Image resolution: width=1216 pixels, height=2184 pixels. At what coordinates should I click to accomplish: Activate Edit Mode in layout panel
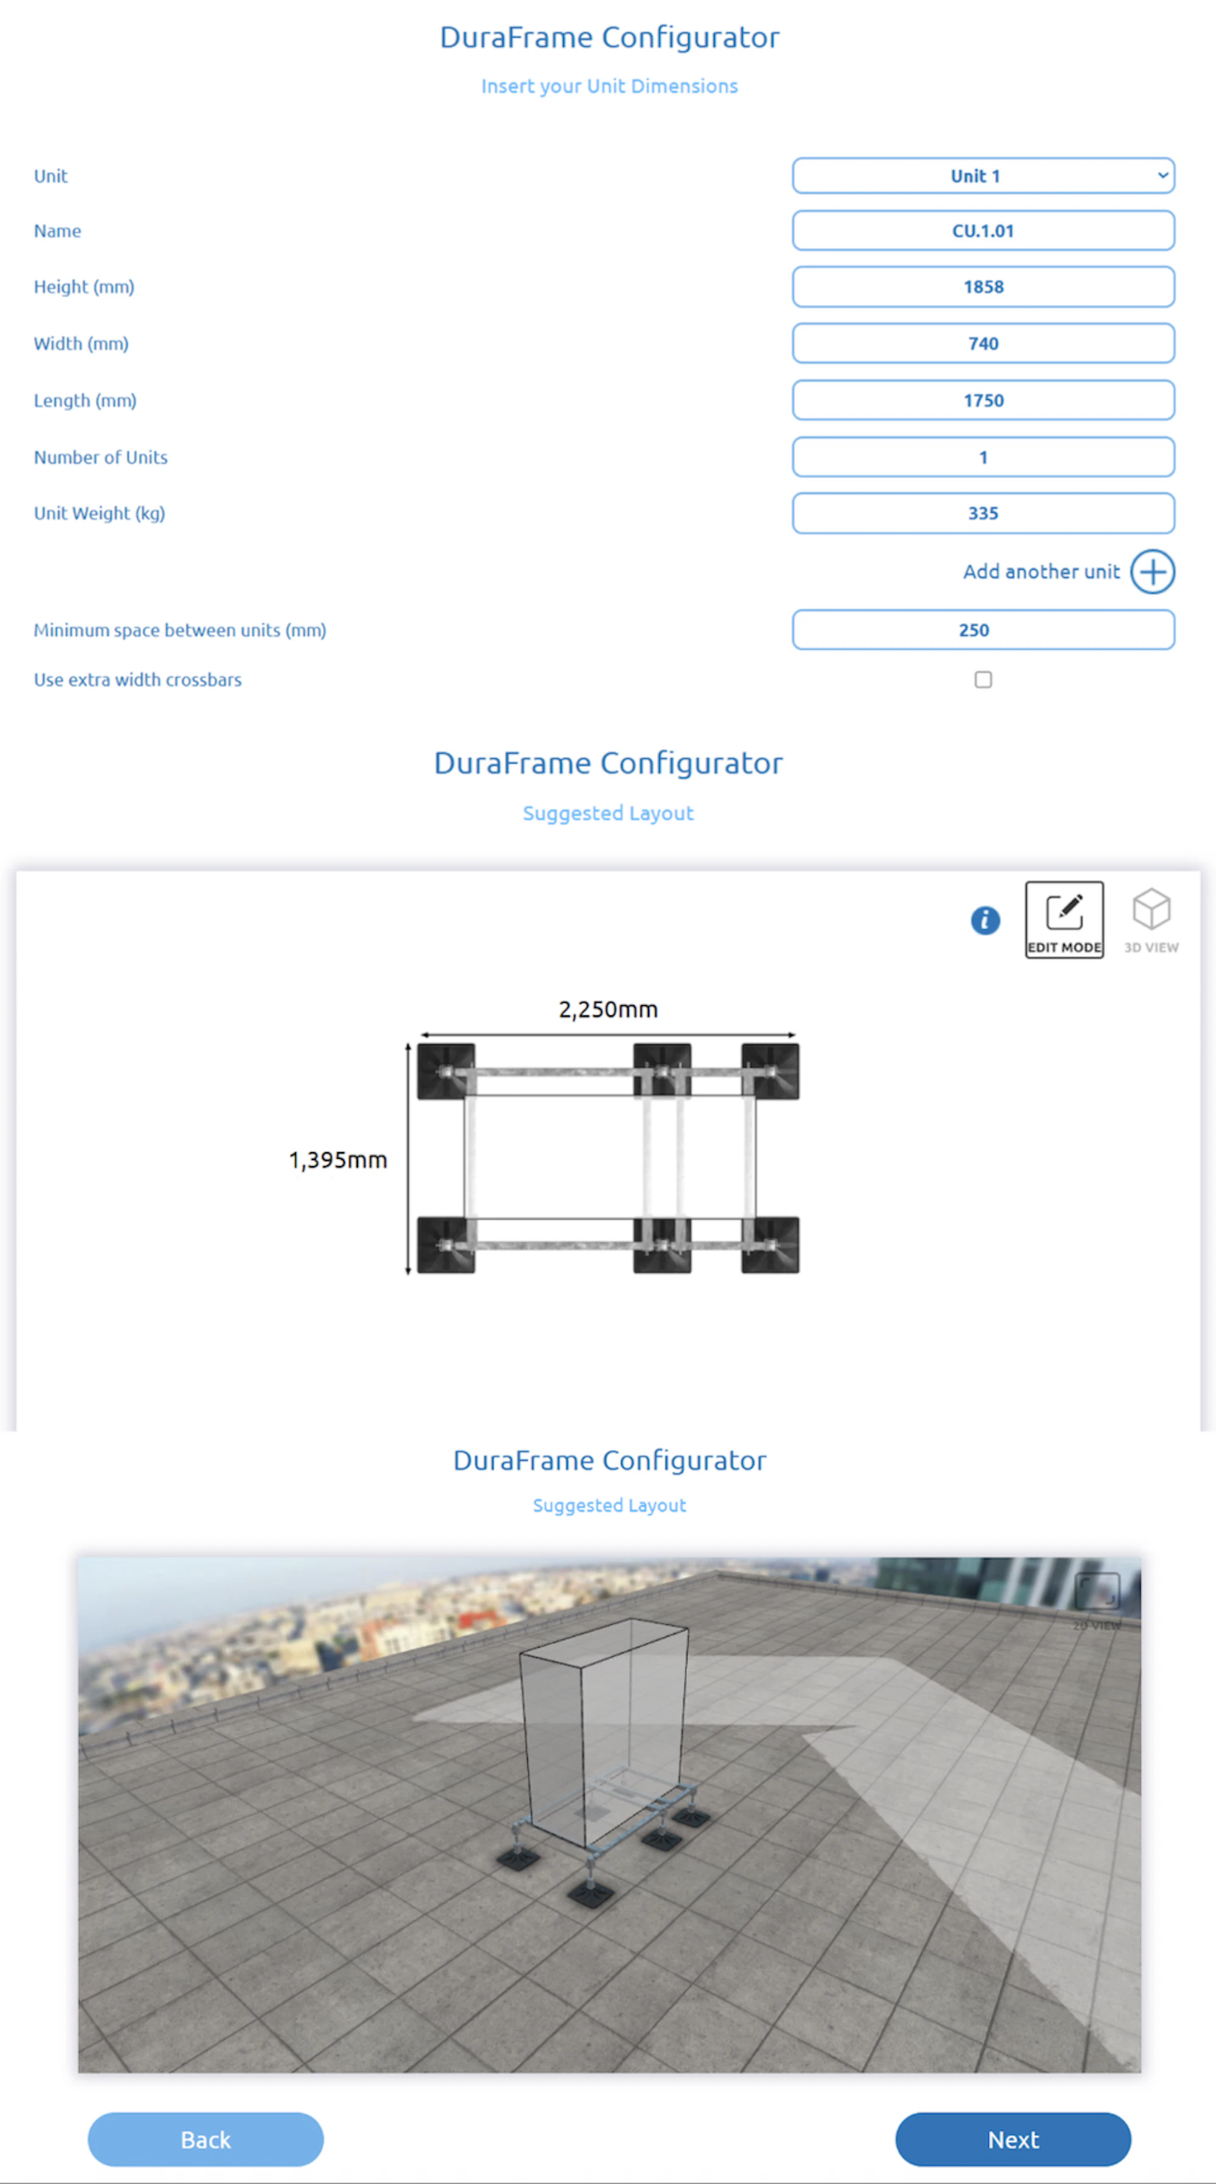coord(1064,920)
